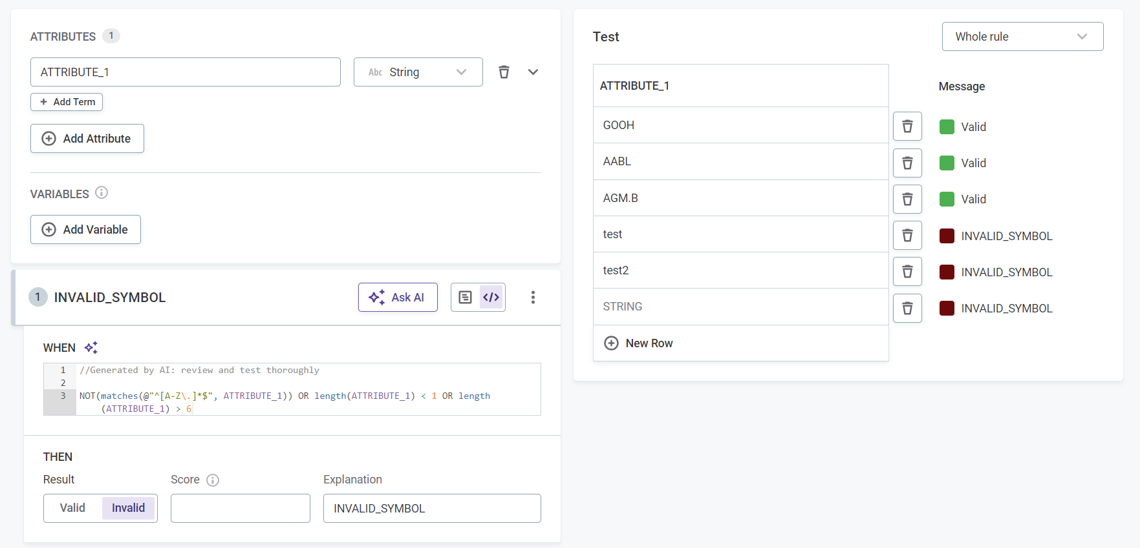Set result to Invalid
This screenshot has width=1140, height=548.
pyautogui.click(x=128, y=508)
